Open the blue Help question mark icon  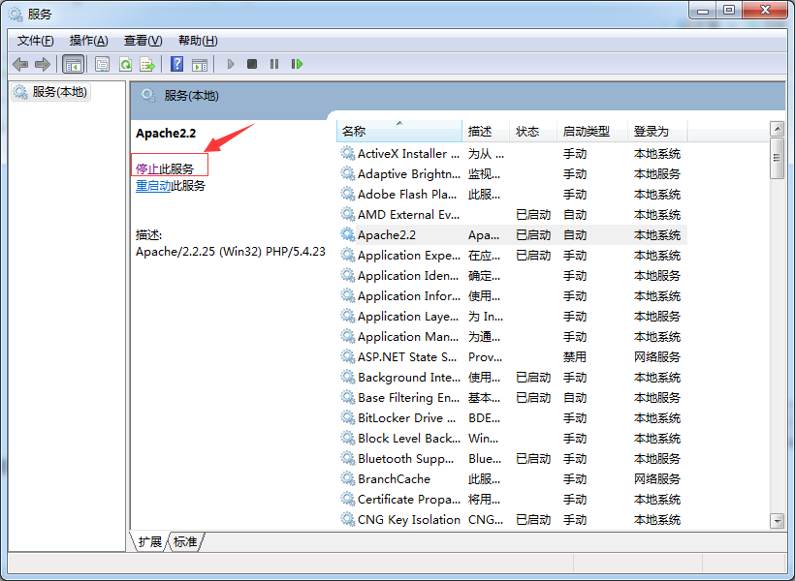click(176, 64)
